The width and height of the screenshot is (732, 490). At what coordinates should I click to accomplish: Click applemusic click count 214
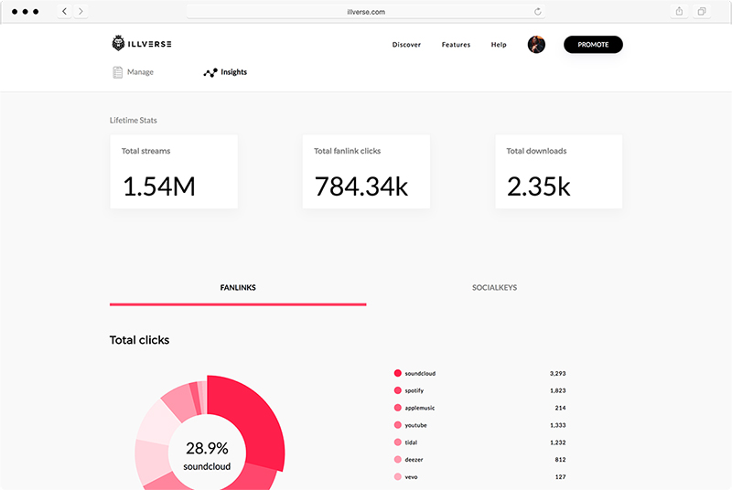(560, 408)
